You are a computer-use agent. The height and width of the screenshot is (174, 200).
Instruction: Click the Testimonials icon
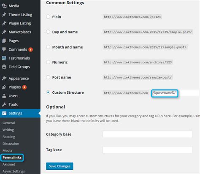[x=4, y=58]
